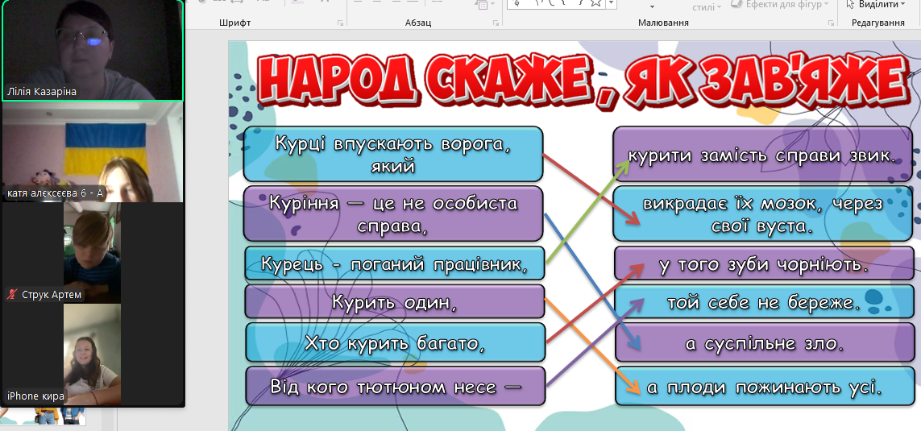Select box 'той себе не береже.'
Viewport: 921px width, 431px height.
764,302
